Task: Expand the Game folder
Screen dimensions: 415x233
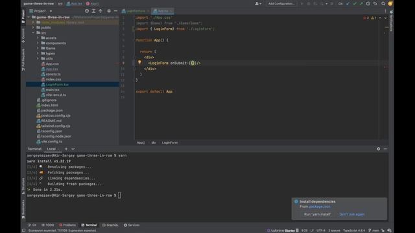Action: pos(38,49)
